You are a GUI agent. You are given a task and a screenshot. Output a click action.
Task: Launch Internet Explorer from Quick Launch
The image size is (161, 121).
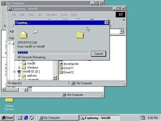pyautogui.click(x=26, y=118)
